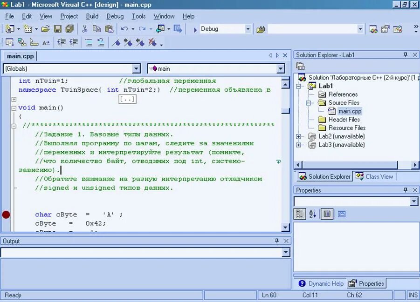Viewport: 420px width, 302px height.
Task: Expand the Lab3 (unavailable) node
Action: click(298, 145)
